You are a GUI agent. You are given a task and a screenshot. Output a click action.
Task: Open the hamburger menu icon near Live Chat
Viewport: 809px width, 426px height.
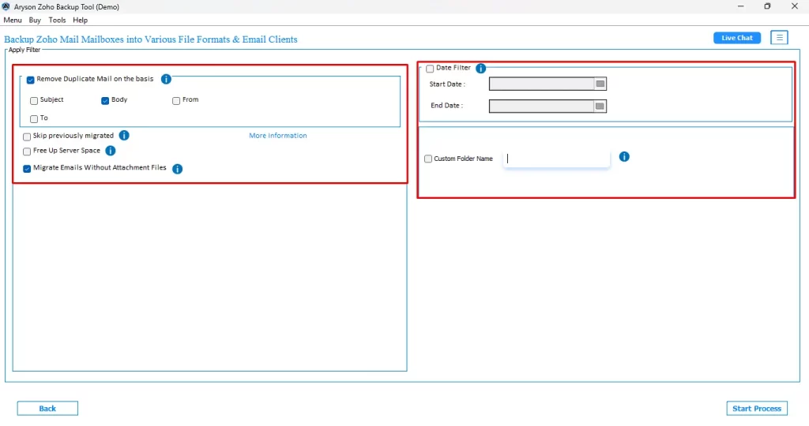pos(779,38)
